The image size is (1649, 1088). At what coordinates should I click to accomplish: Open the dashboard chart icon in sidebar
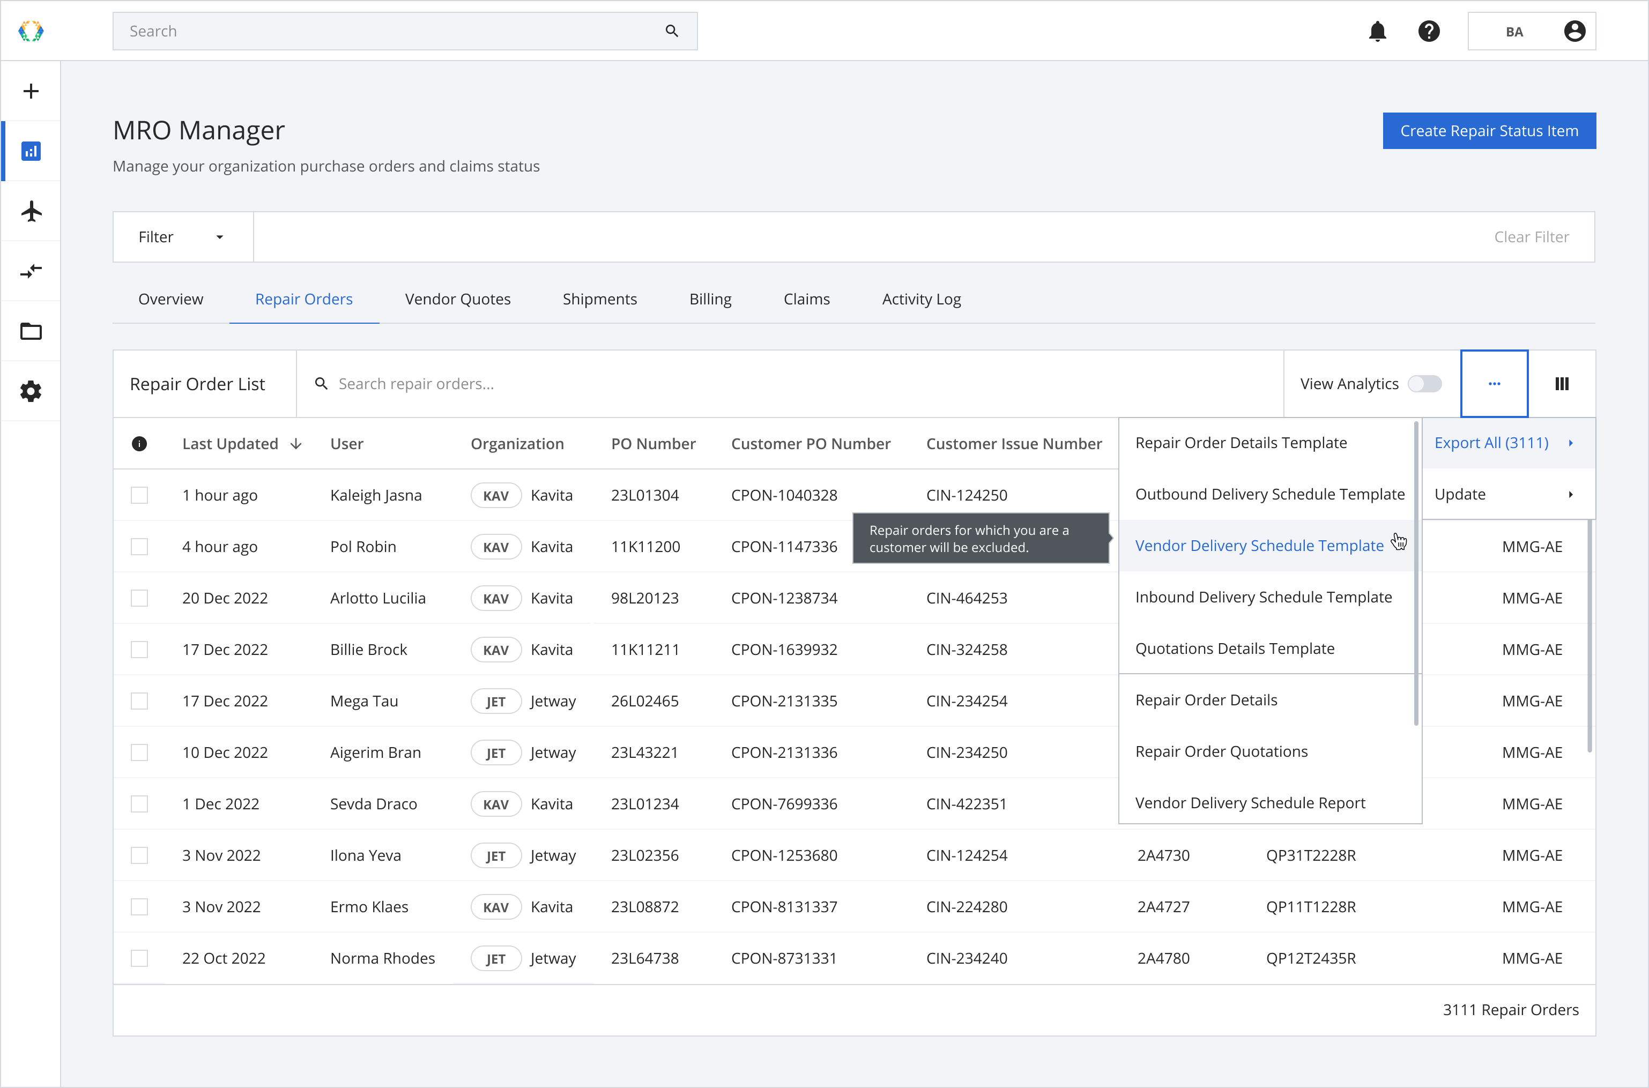pyautogui.click(x=31, y=151)
